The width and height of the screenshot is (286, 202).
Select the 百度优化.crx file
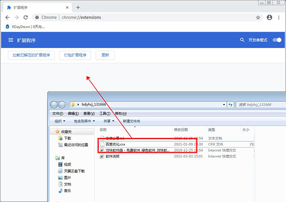click(x=115, y=144)
